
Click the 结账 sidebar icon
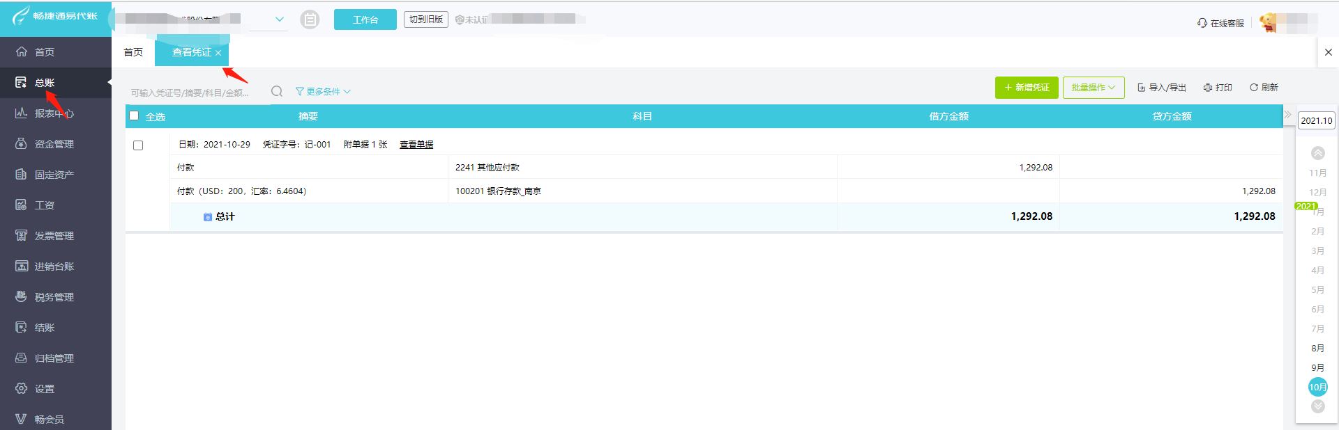(x=21, y=327)
